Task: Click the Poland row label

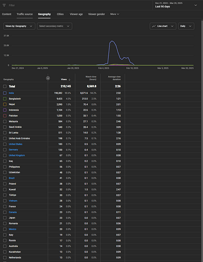Action: 12,184
